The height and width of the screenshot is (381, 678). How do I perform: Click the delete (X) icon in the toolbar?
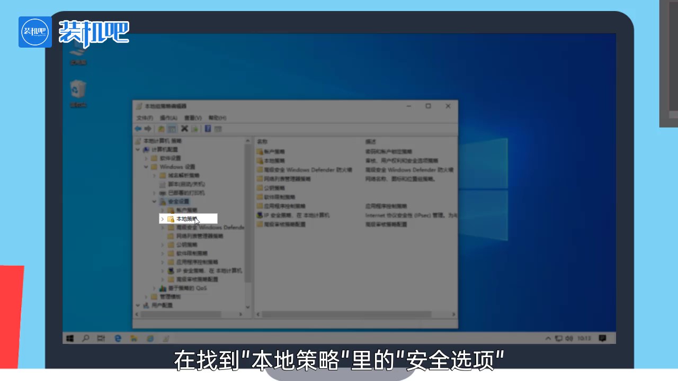(184, 129)
